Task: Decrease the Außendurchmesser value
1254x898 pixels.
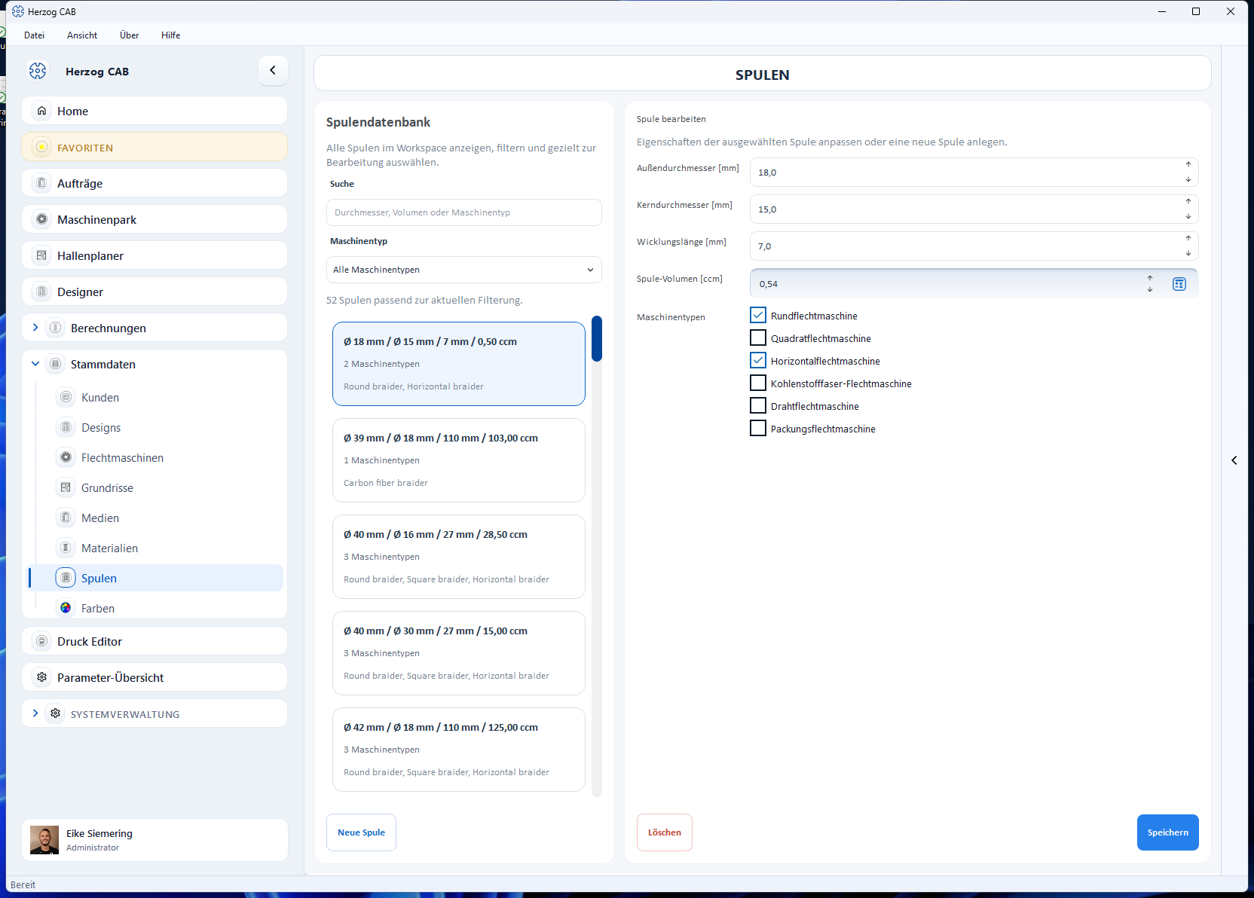Action: pyautogui.click(x=1188, y=179)
